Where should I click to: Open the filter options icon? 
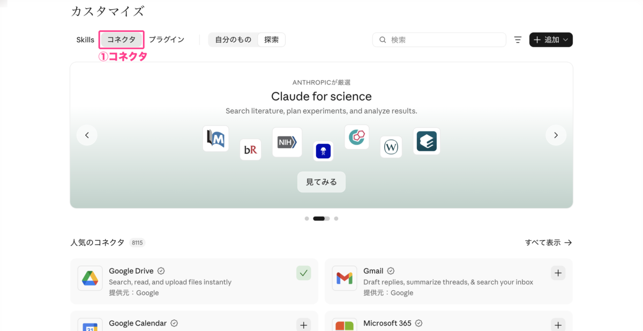[x=518, y=40]
